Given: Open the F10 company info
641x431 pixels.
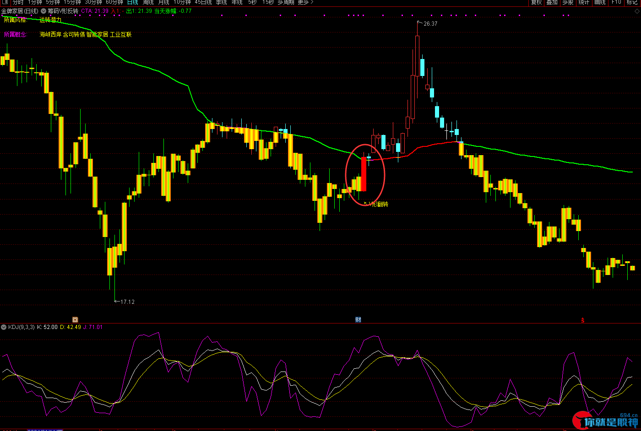Looking at the screenshot, I should (616, 2).
